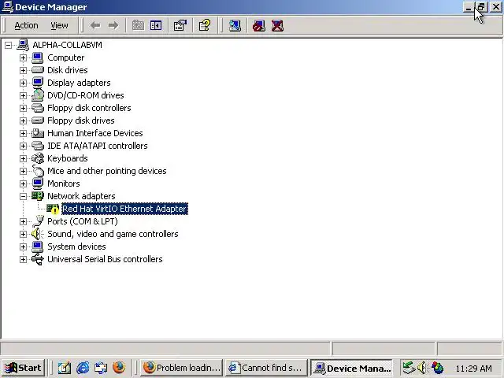
Task: Select the USB controllers icon
Action: [38, 259]
